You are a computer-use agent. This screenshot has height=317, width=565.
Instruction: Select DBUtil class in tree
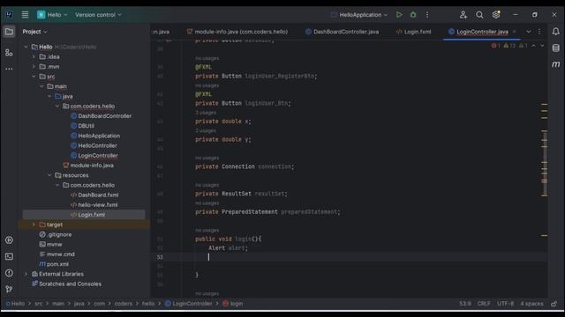(x=82, y=126)
